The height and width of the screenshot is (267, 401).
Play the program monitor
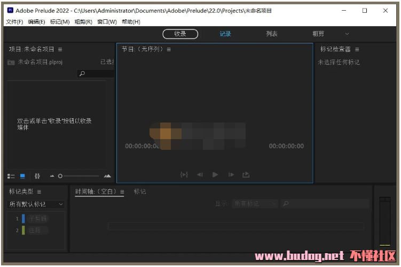click(x=215, y=175)
